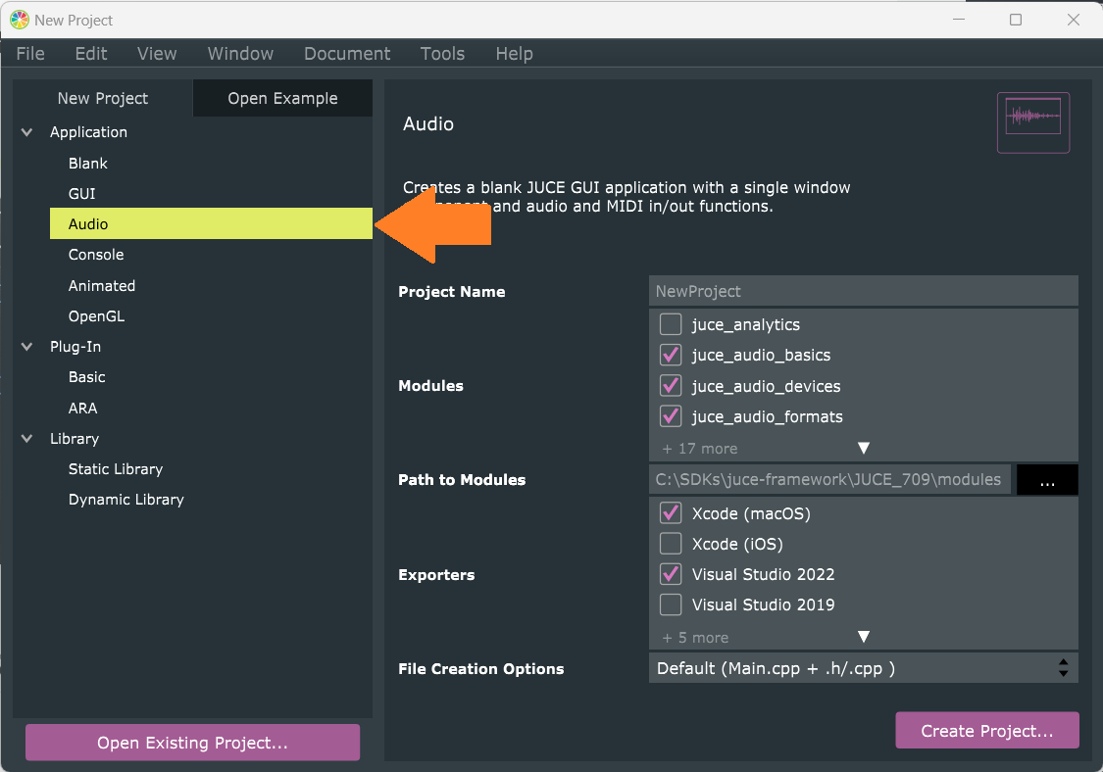Open the Document menu
1103x772 pixels.
(347, 54)
